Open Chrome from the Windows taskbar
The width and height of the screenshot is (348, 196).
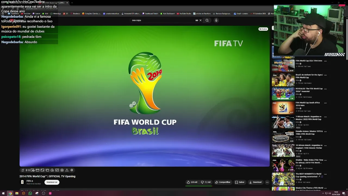[10, 193]
